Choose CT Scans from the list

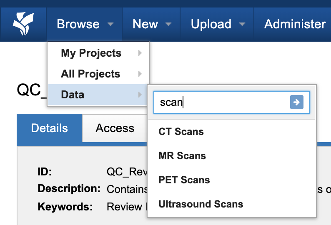click(x=181, y=132)
